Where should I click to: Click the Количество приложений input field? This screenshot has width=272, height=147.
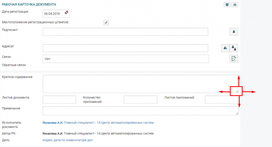[x=140, y=99]
